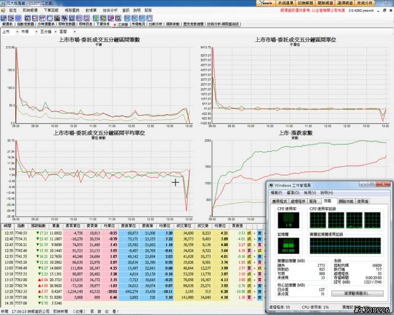Select the 14:30 row time cell
The image size is (394, 315).
point(8,303)
